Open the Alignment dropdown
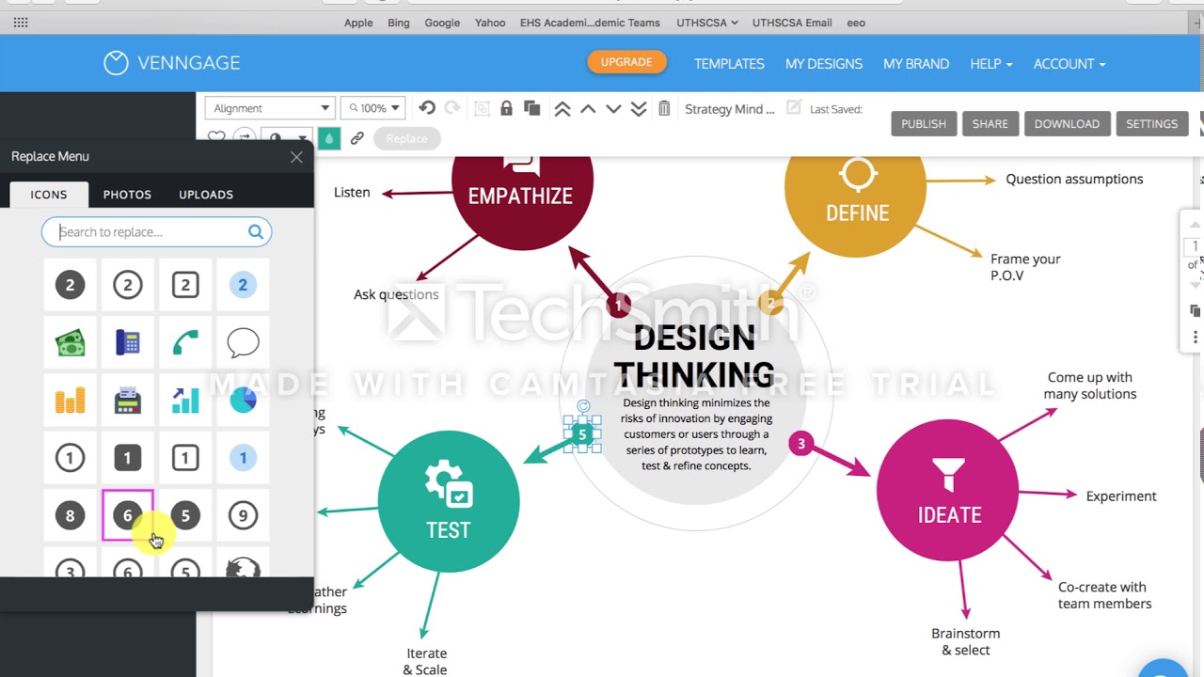The image size is (1204, 677). pos(271,108)
